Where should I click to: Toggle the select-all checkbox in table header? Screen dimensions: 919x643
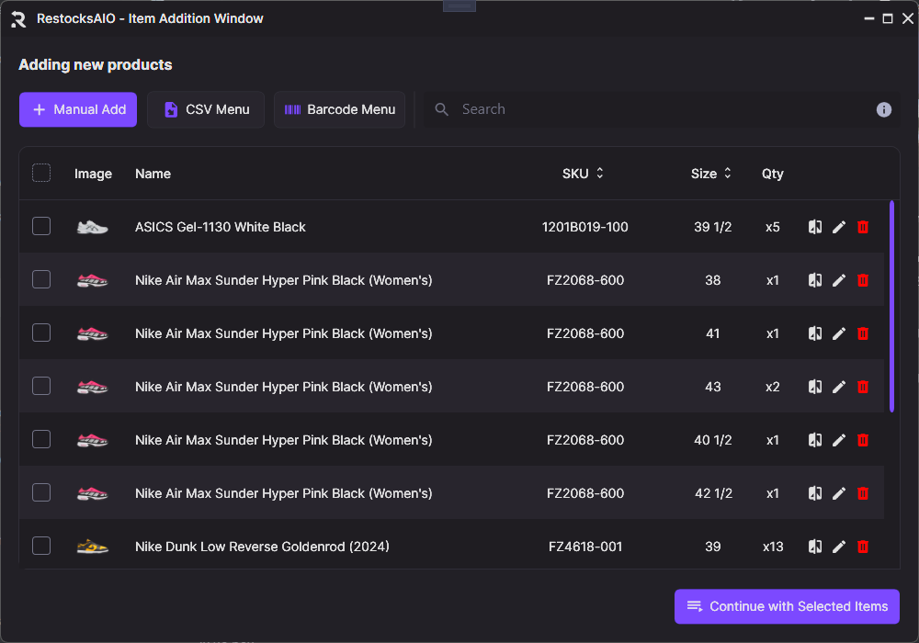pos(41,173)
